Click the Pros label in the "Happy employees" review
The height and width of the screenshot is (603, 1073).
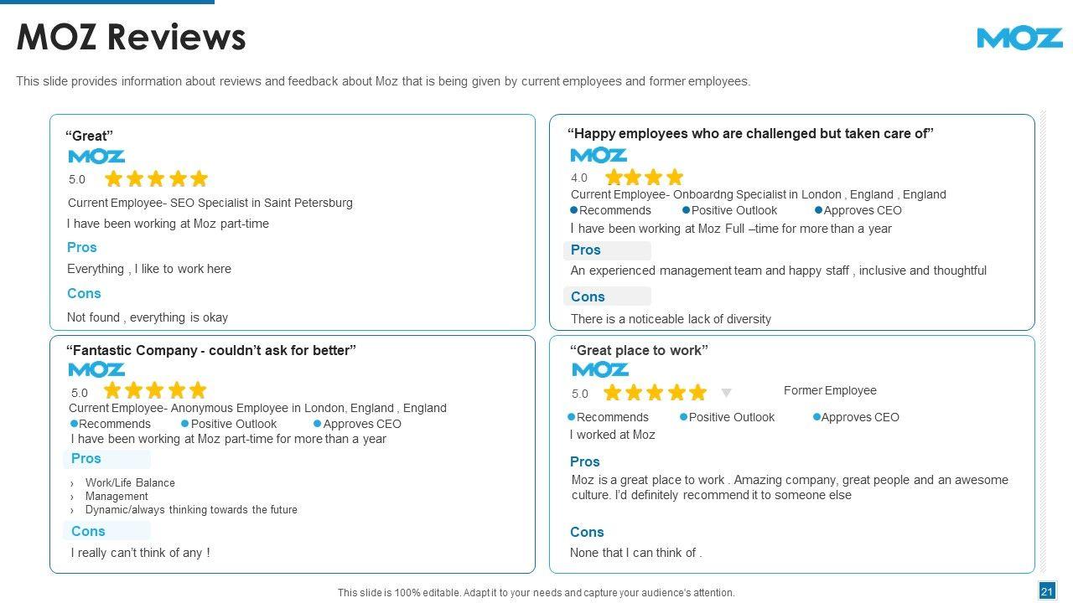pyautogui.click(x=586, y=250)
